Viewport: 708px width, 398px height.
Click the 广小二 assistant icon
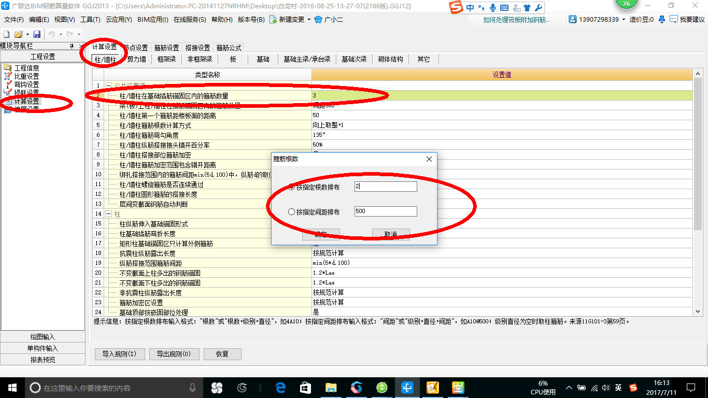tap(318, 20)
